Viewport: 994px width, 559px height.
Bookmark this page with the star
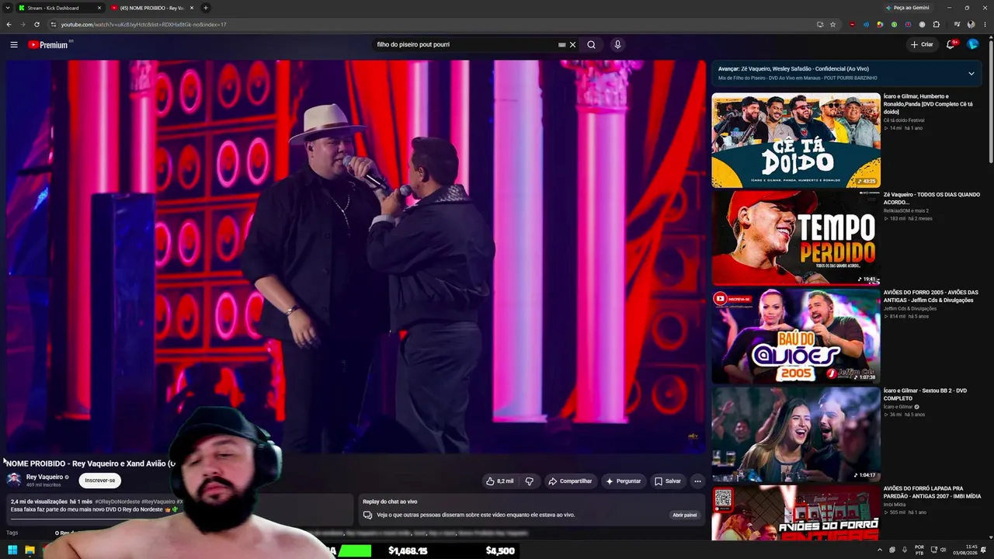click(832, 25)
